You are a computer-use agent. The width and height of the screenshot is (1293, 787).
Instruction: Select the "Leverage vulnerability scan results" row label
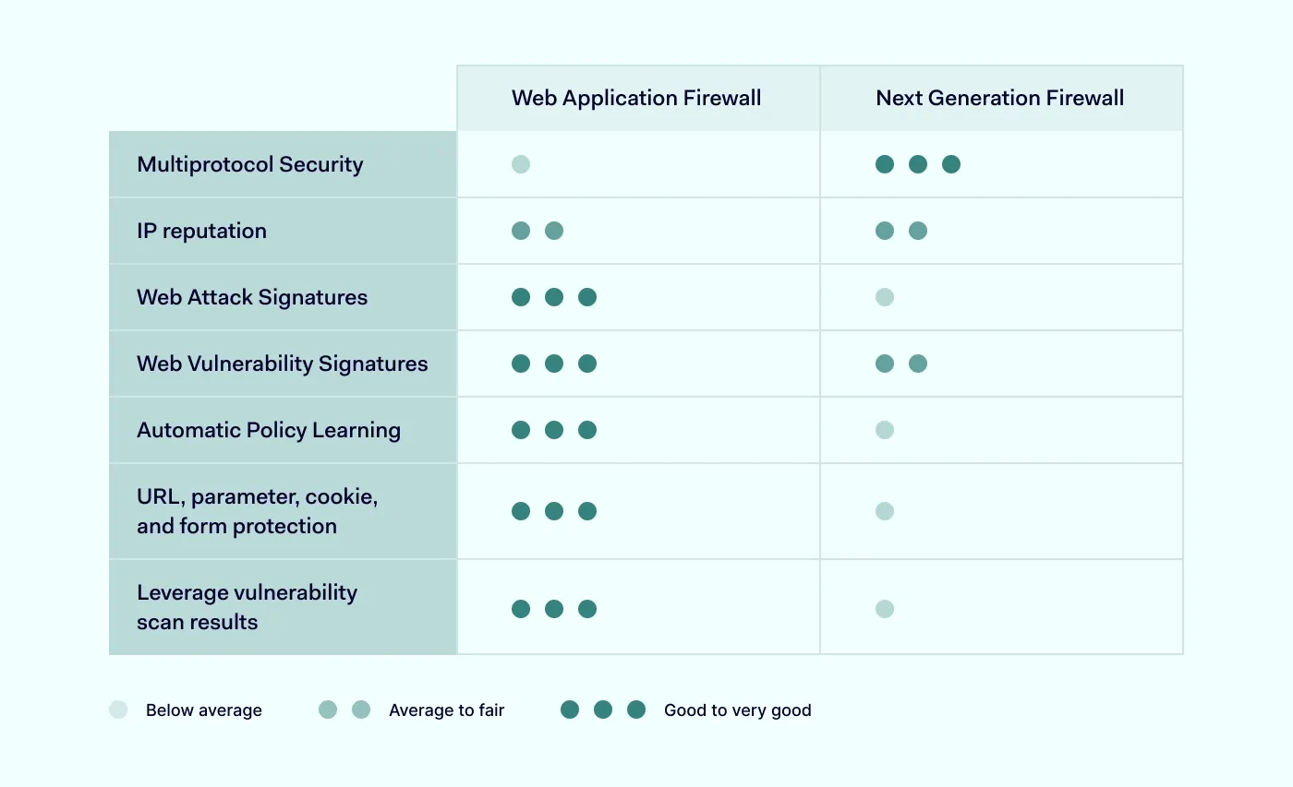click(247, 607)
